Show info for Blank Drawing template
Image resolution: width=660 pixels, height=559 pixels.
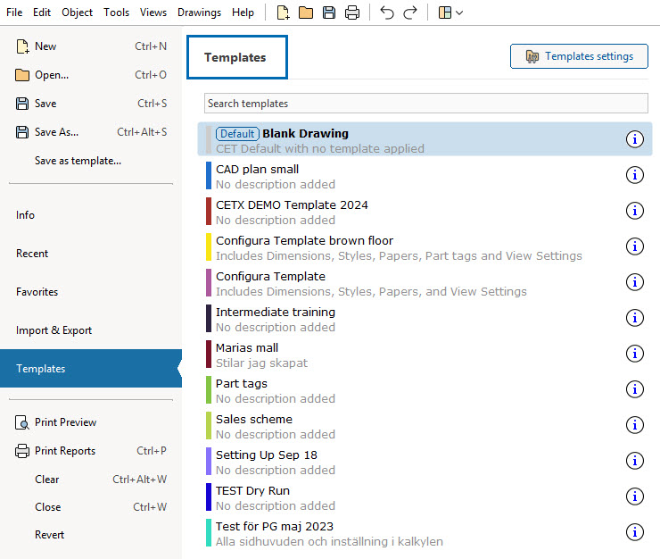(635, 139)
